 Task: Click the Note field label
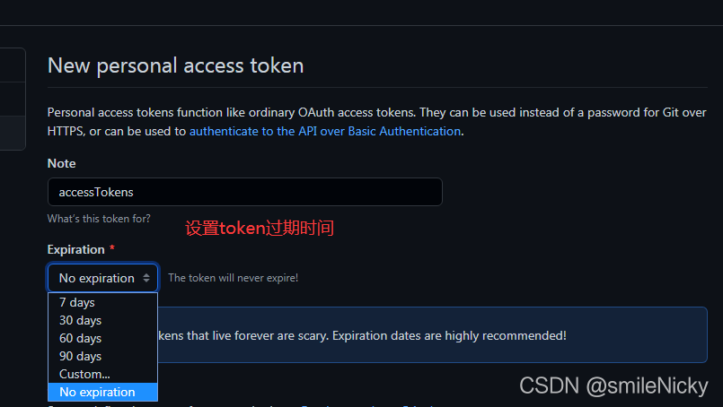[61, 163]
